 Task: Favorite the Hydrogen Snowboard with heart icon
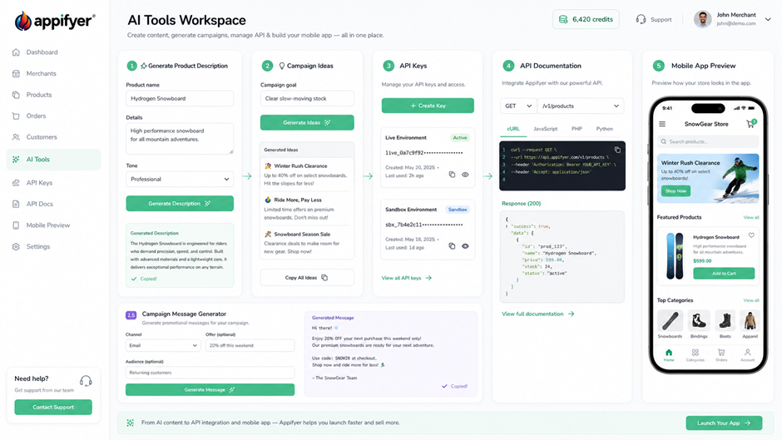[x=751, y=235]
